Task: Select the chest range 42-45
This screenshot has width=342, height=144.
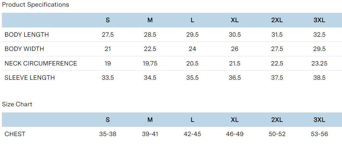Action: (x=192, y=134)
